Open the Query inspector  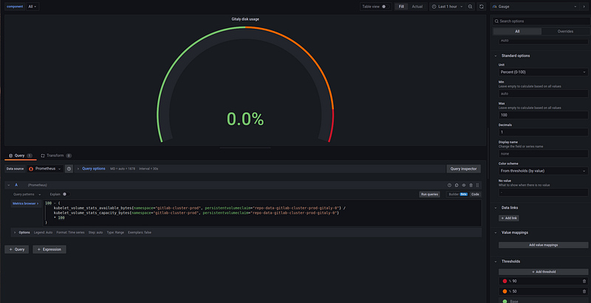(x=464, y=169)
